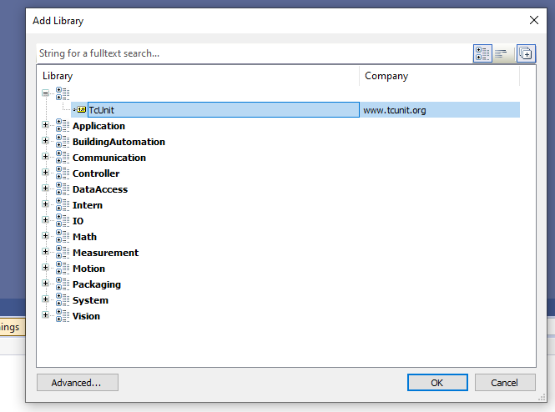Select the Measurement tree label

click(105, 253)
